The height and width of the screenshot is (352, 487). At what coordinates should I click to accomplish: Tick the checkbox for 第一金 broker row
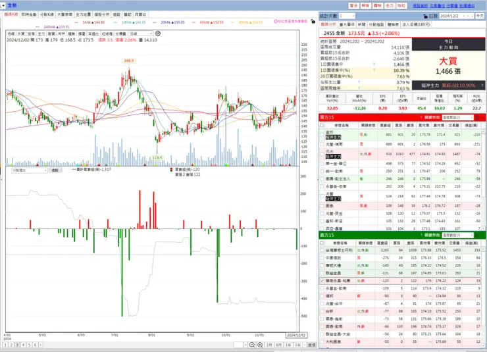322,164
